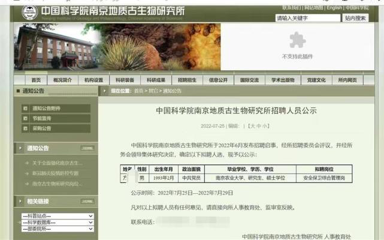Image resolution: width=384 pixels, height=240 pixels.
Task: Click the bullet icon beside 节能宣传
Action: [25, 119]
